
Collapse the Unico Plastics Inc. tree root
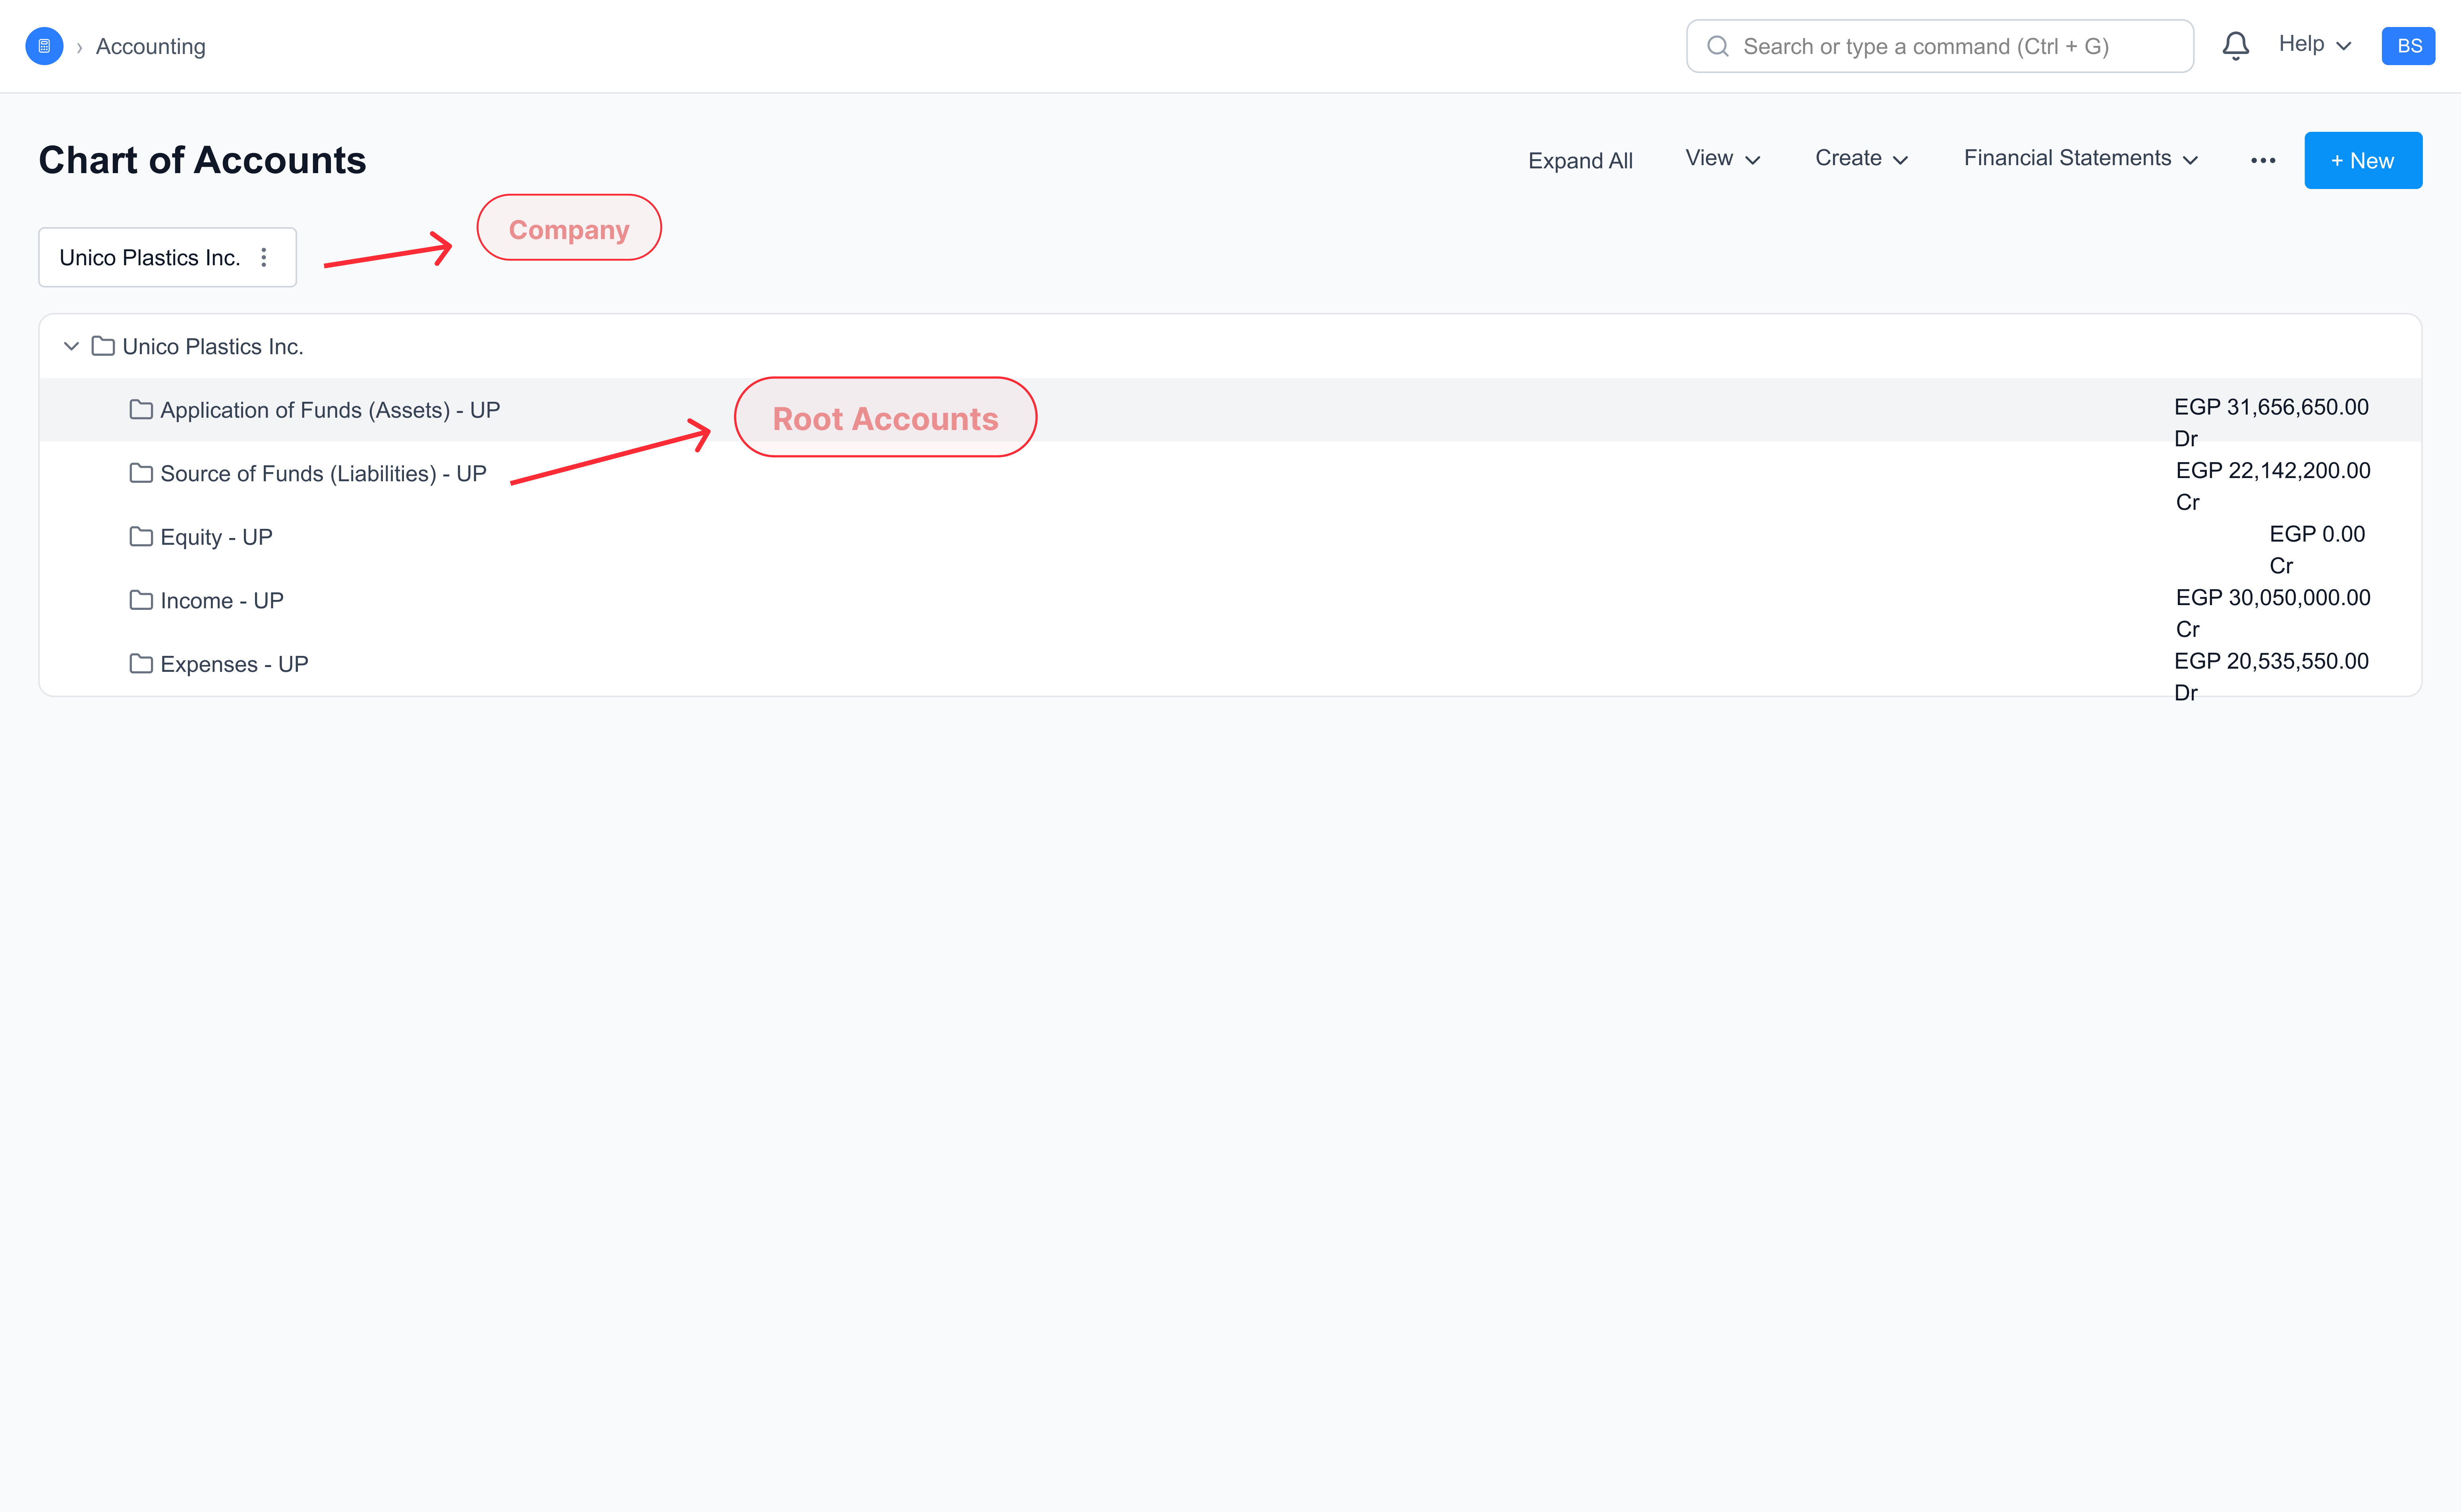point(71,346)
